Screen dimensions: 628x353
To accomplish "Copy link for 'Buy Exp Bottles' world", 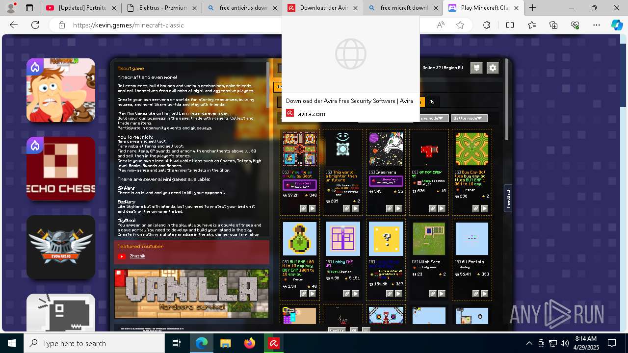I will click(476, 208).
